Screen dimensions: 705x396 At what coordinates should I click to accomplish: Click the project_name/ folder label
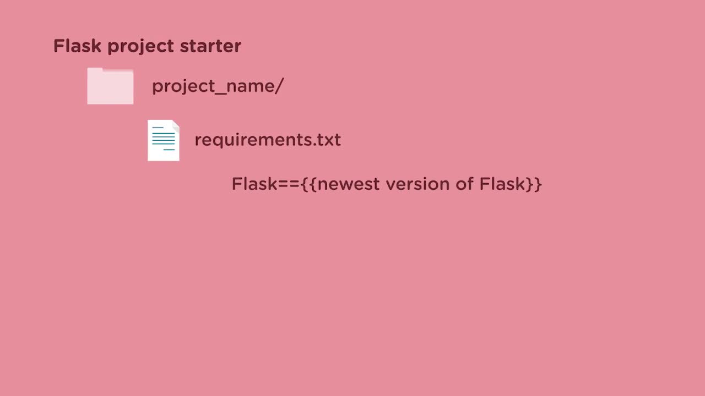[x=218, y=86]
